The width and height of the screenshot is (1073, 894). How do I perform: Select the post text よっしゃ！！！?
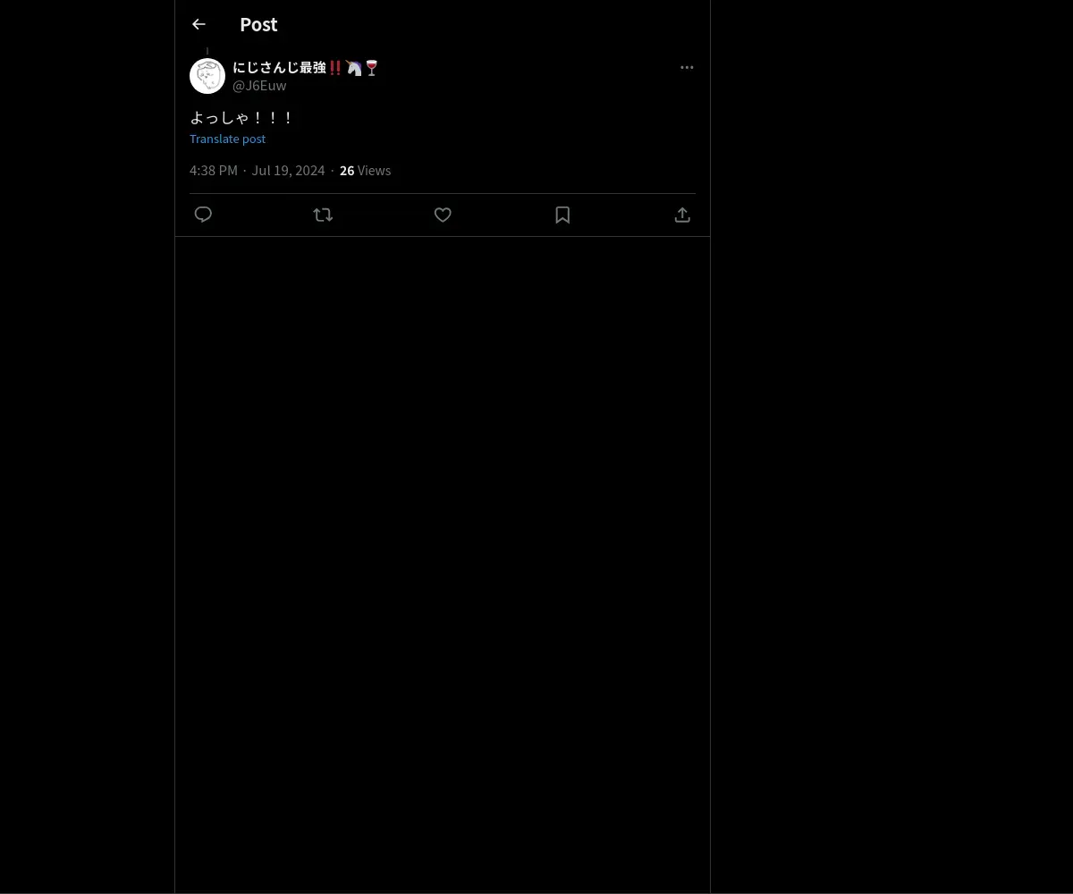(x=241, y=117)
